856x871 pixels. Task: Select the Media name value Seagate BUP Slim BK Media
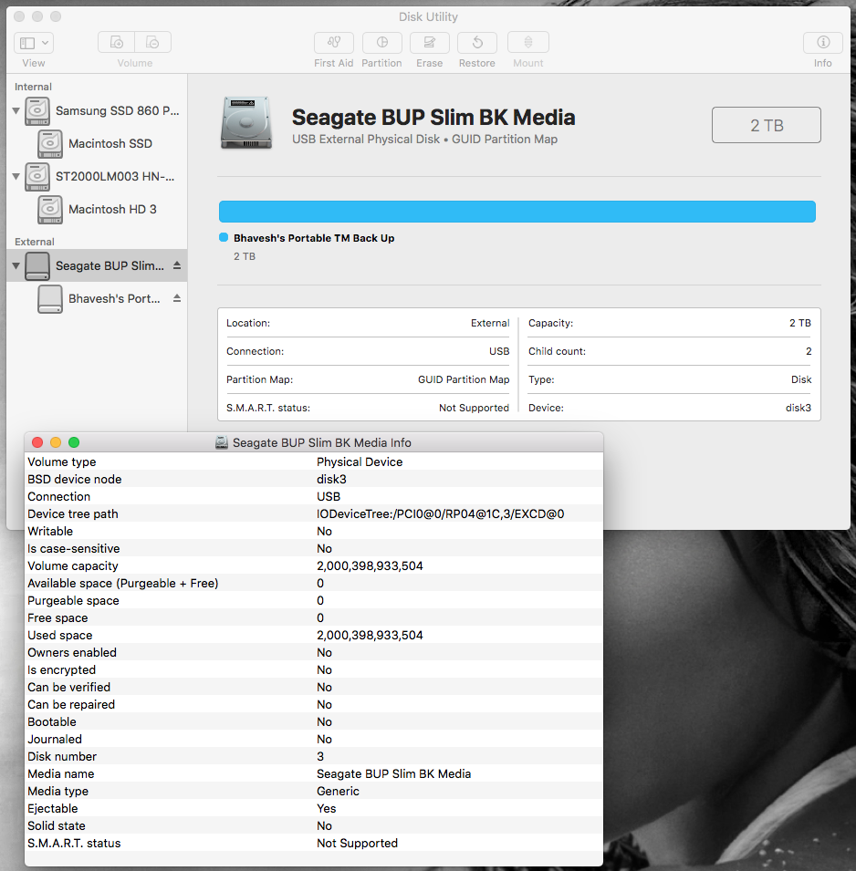click(x=393, y=773)
